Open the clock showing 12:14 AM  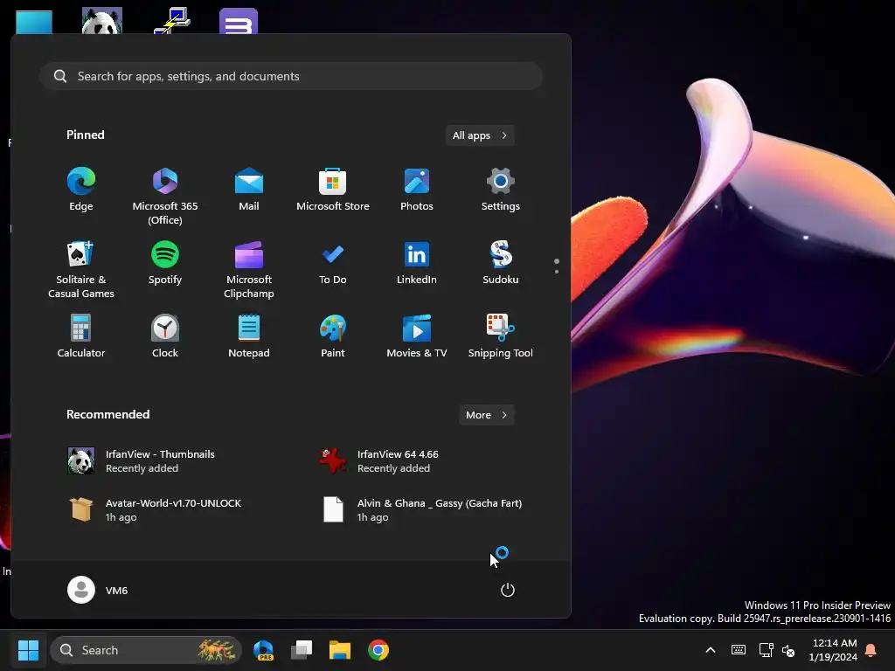tap(833, 650)
